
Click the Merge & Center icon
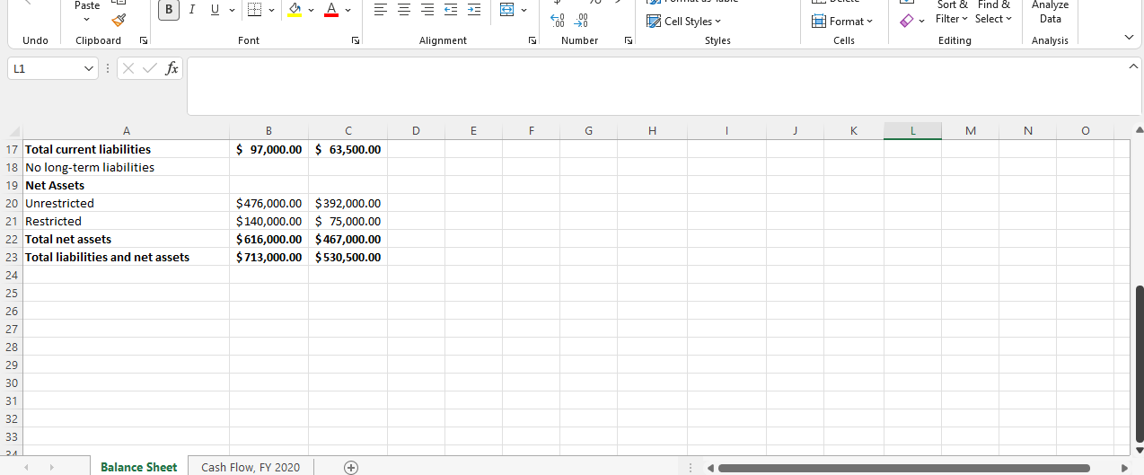point(506,10)
